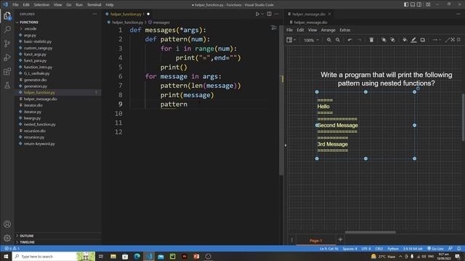
Task: Open the Run menu
Action: [x=79, y=5]
